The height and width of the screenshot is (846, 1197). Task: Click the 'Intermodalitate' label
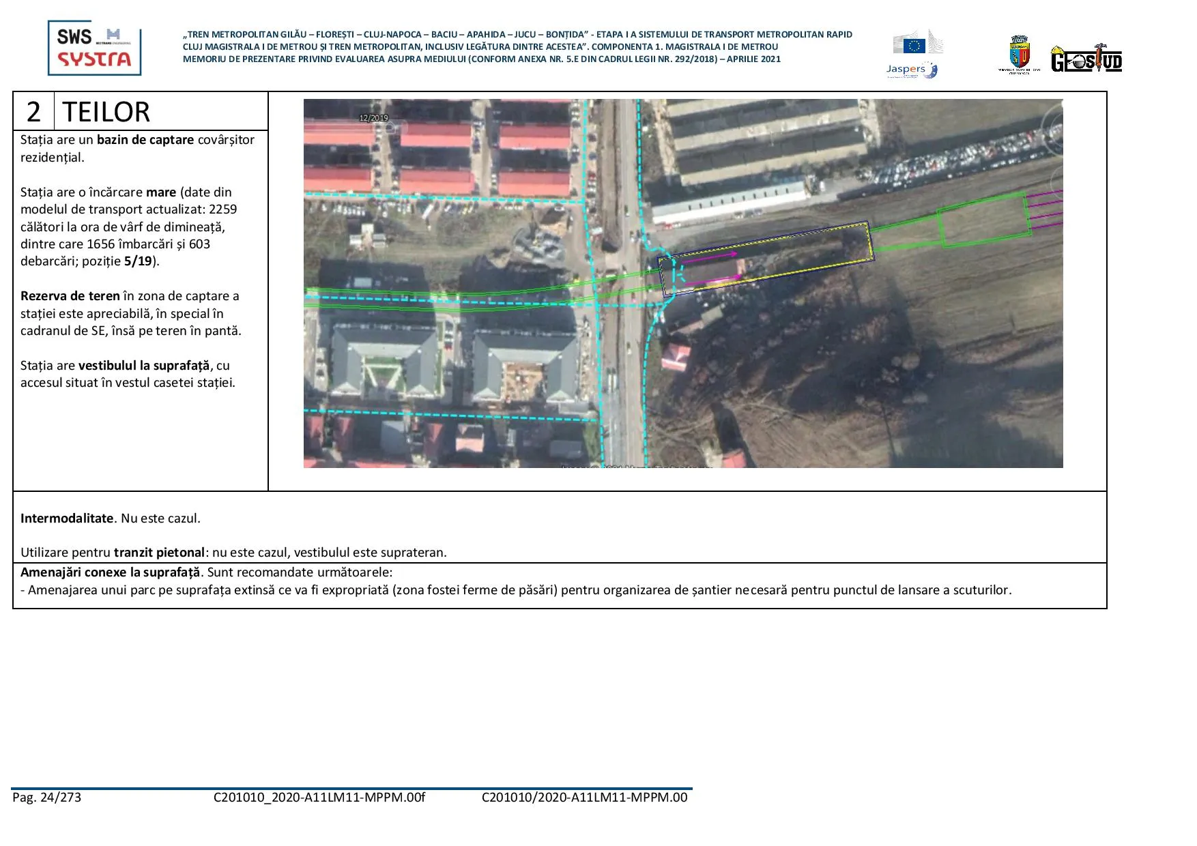pos(67,519)
